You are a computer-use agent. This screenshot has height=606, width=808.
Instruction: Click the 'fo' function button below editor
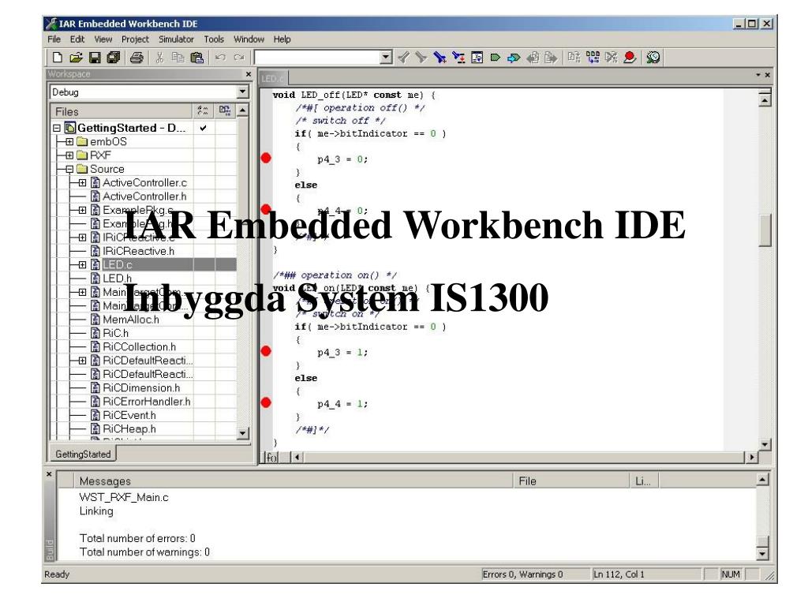click(271, 457)
